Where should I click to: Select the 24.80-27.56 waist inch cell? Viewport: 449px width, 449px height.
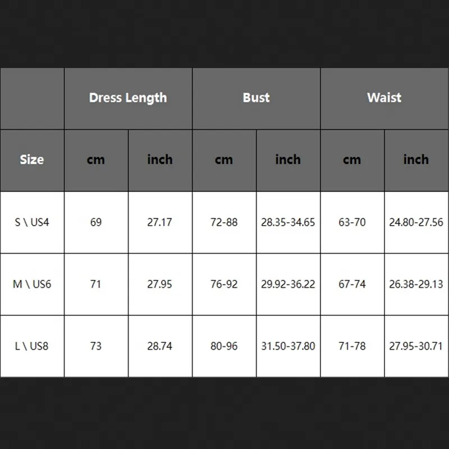point(416,222)
